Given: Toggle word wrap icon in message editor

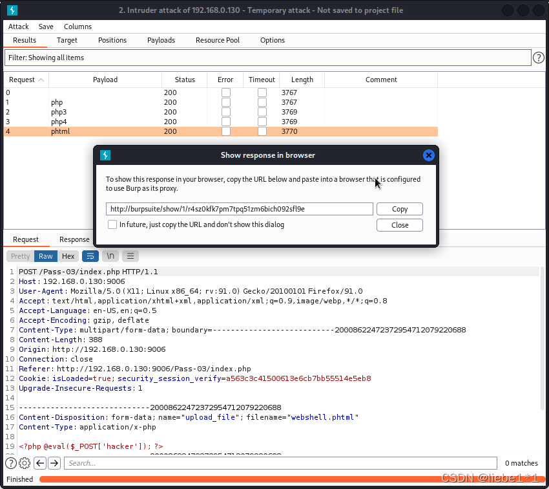Looking at the screenshot, I should (90, 256).
